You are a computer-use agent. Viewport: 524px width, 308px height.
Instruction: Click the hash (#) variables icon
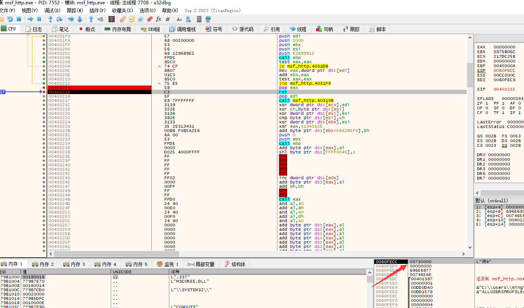click(x=168, y=19)
